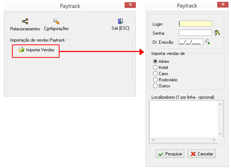Click the Login input field
This screenshot has height=168, width=231.
[195, 24]
